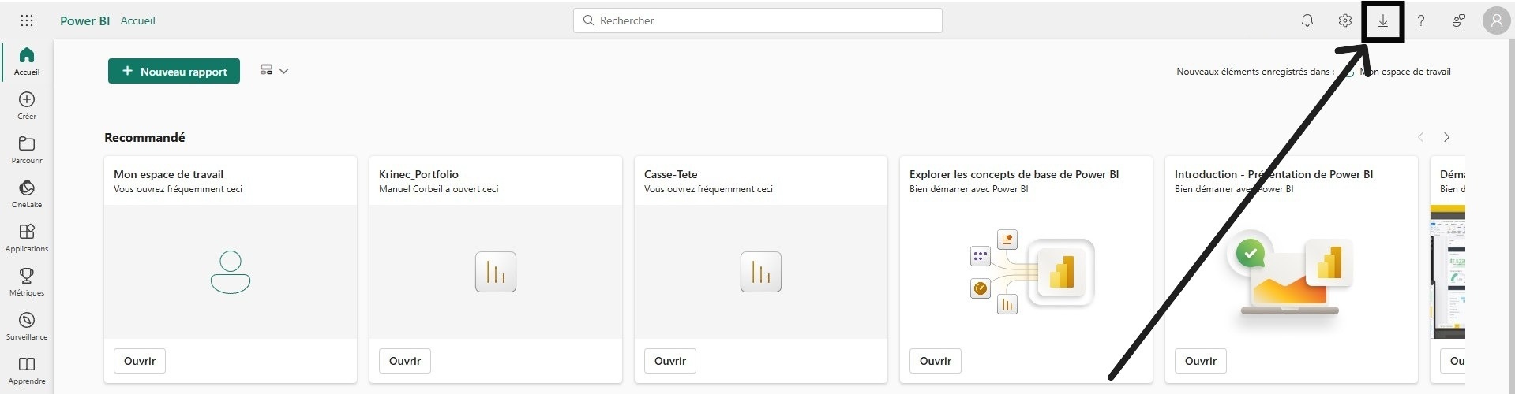Click report icon in Krinec_Portfolio card
This screenshot has width=1515, height=394.
[496, 272]
